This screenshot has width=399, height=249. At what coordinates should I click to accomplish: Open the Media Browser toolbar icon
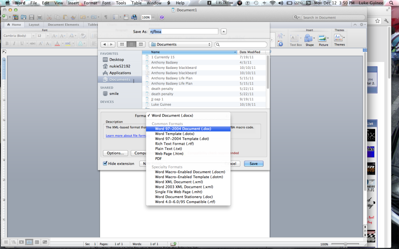[x=134, y=17]
